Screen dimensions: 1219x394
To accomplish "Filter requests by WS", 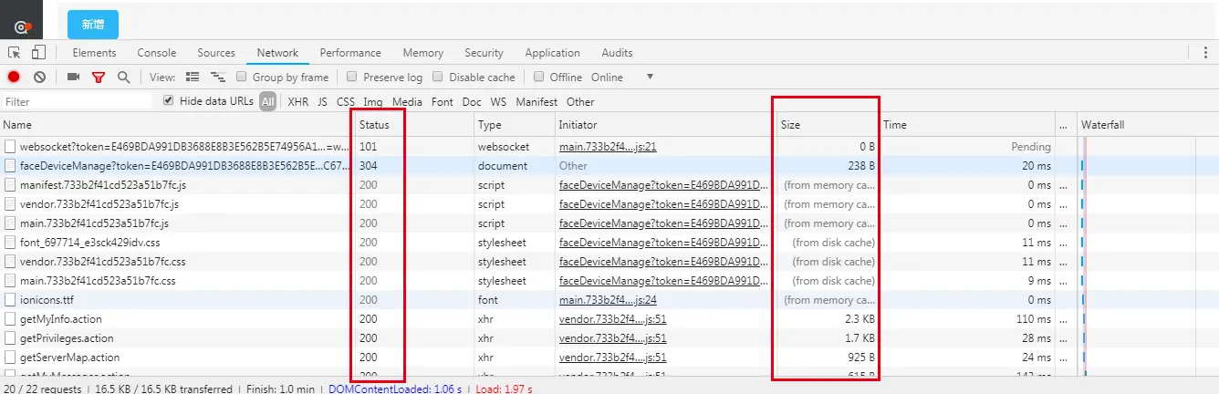I will point(498,102).
